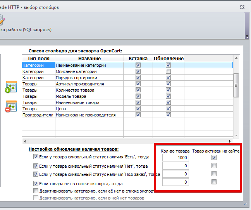Select the Категории cell in first row
Image resolution: width=251 pixels, height=210 pixels.
[x=38, y=65]
